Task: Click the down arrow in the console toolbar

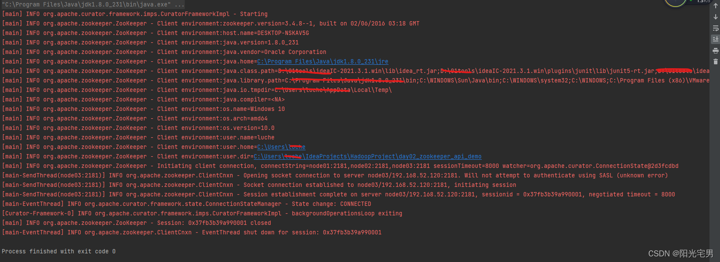Action: (715, 17)
